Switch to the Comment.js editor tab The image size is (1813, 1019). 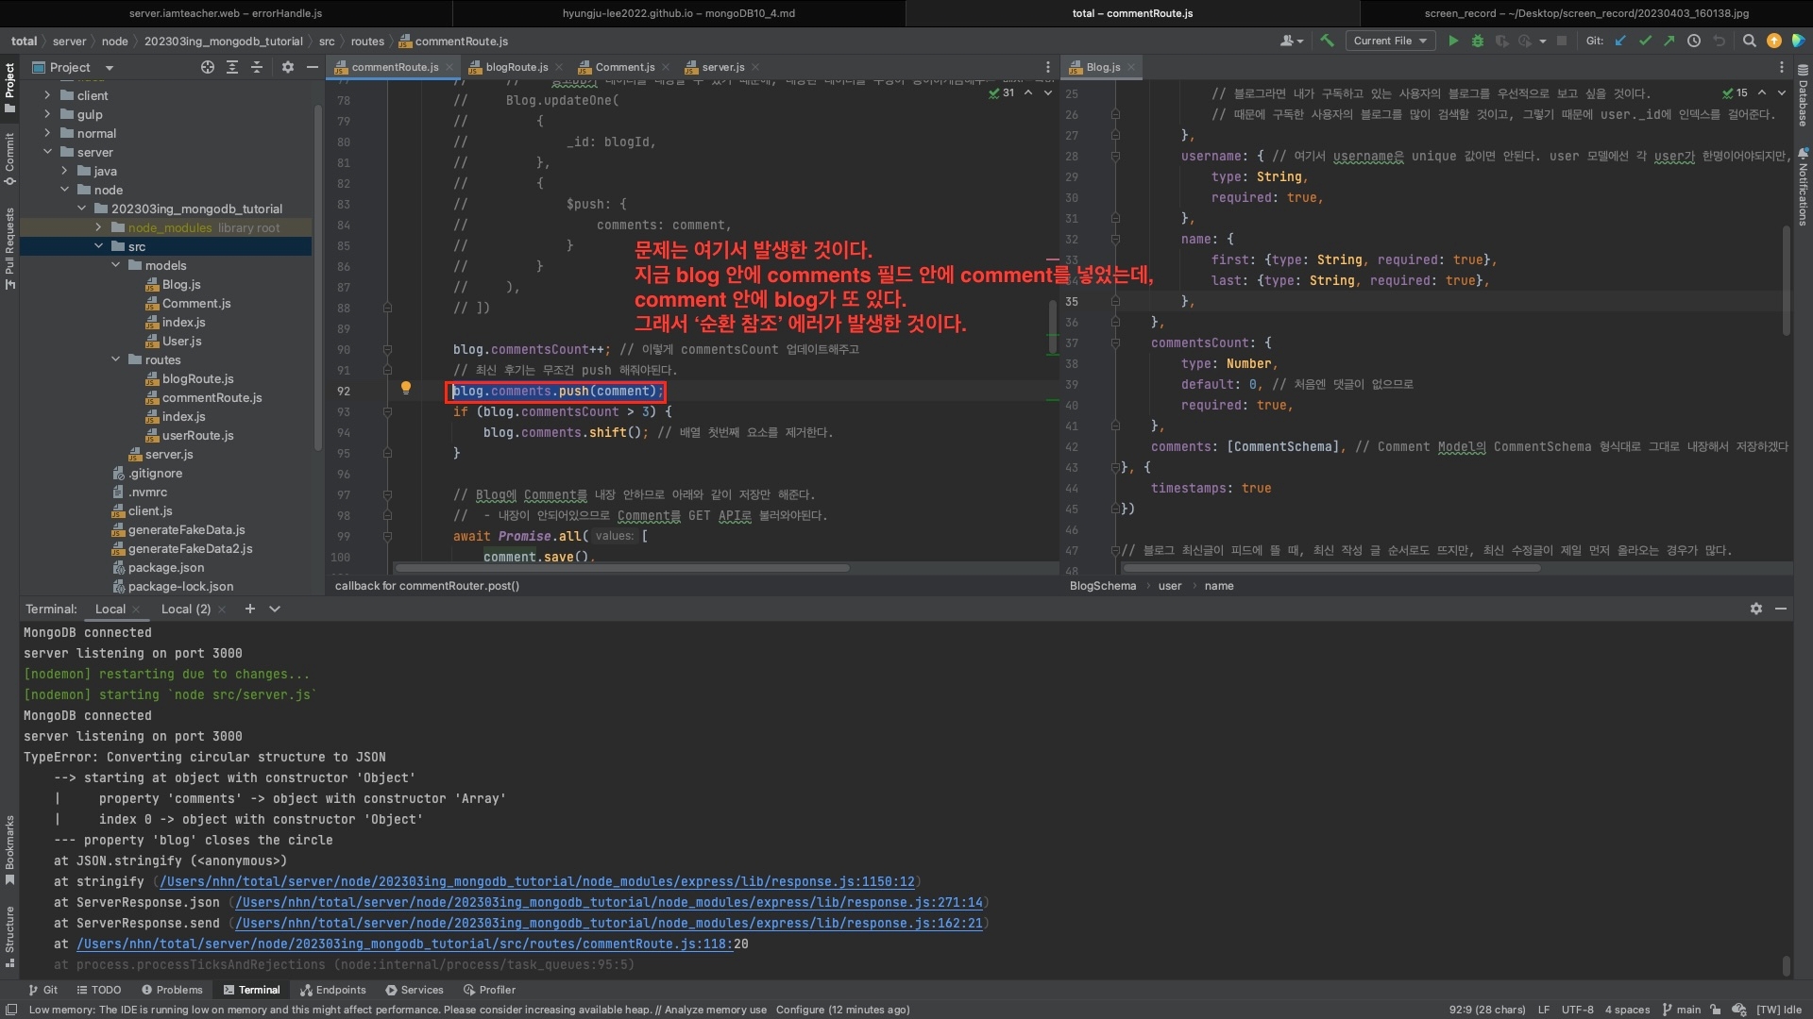(623, 67)
